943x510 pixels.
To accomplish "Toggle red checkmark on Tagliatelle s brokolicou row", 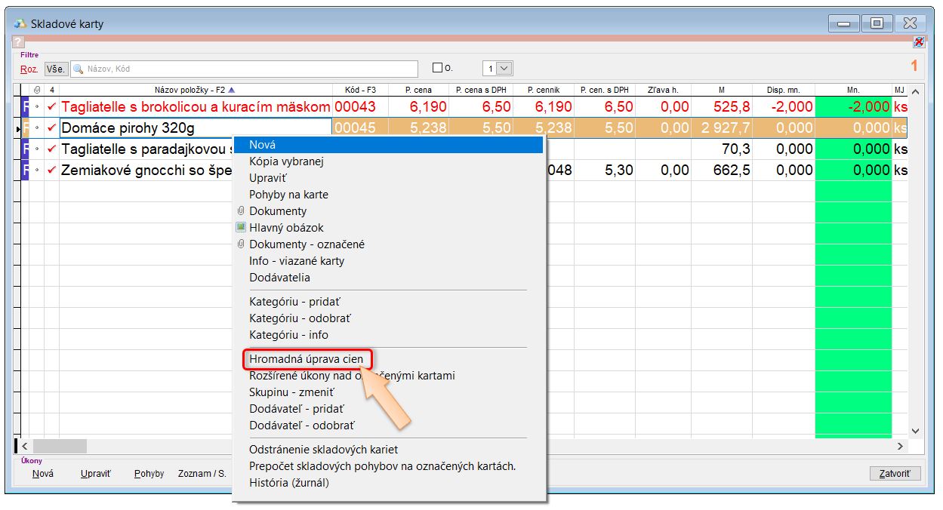I will click(51, 107).
